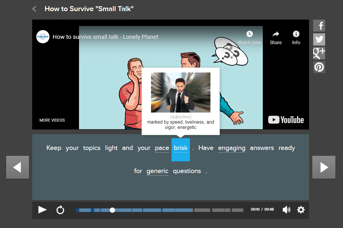Share this page on Facebook
The width and height of the screenshot is (343, 228).
319,25
